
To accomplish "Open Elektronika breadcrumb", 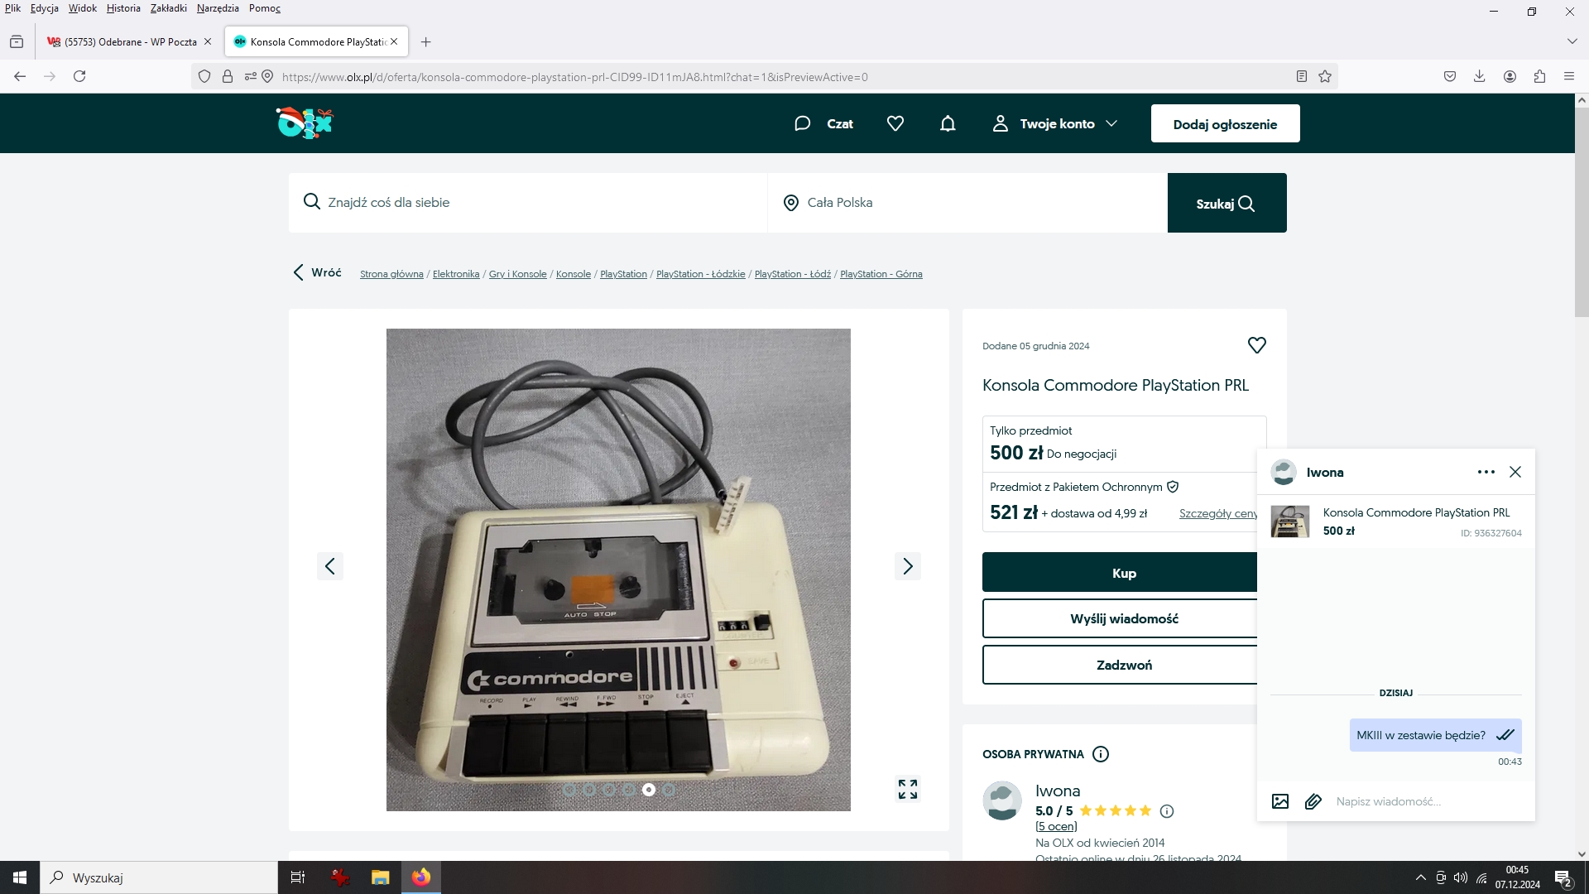I will pos(456,274).
